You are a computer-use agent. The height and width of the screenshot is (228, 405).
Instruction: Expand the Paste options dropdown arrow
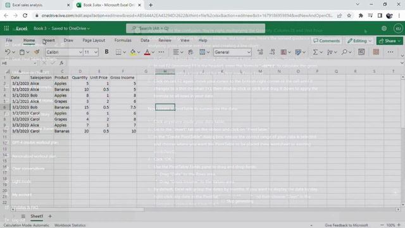(28, 53)
